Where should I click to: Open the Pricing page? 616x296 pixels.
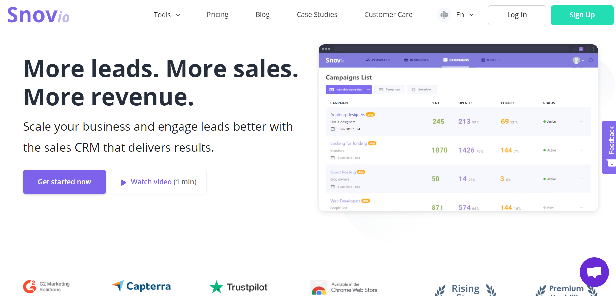click(218, 15)
